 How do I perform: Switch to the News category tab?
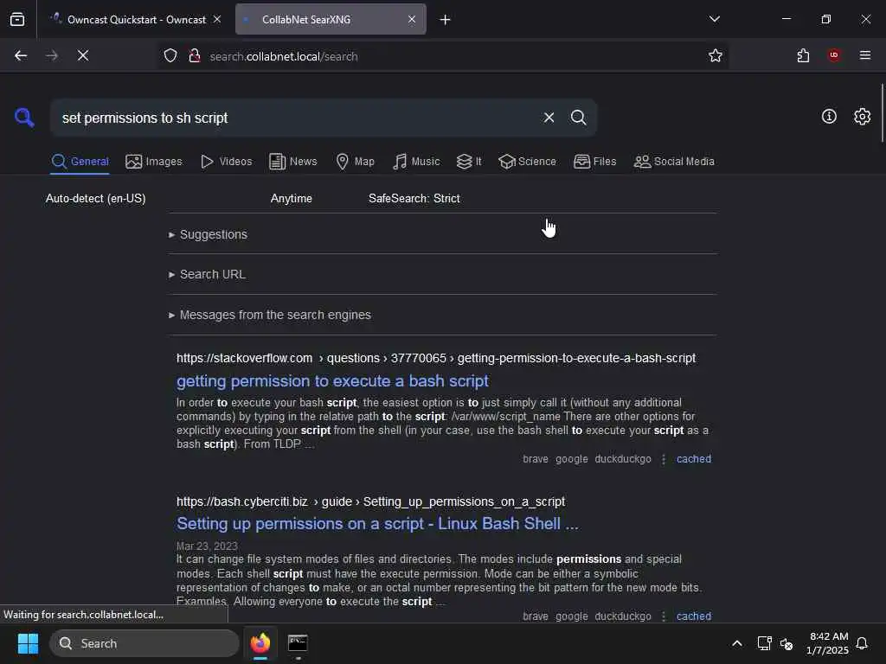point(293,162)
